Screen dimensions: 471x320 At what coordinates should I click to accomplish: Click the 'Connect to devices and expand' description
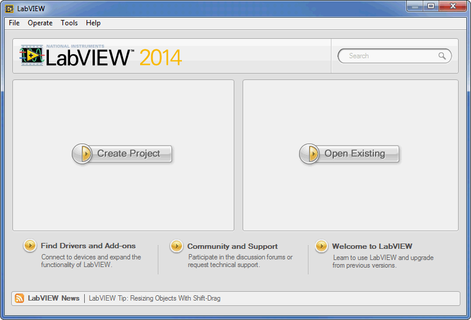tap(91, 261)
